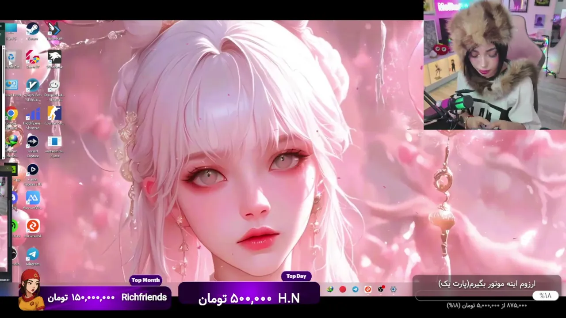This screenshot has width=566, height=318.
Task: Select the This PC desktop icon
Action: [11, 32]
